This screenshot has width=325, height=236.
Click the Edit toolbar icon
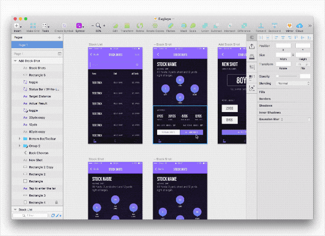[x=115, y=25]
